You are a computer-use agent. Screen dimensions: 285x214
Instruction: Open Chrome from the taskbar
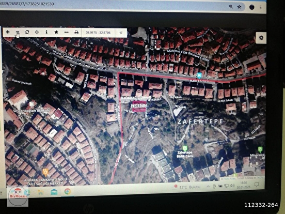pyautogui.click(x=68, y=191)
